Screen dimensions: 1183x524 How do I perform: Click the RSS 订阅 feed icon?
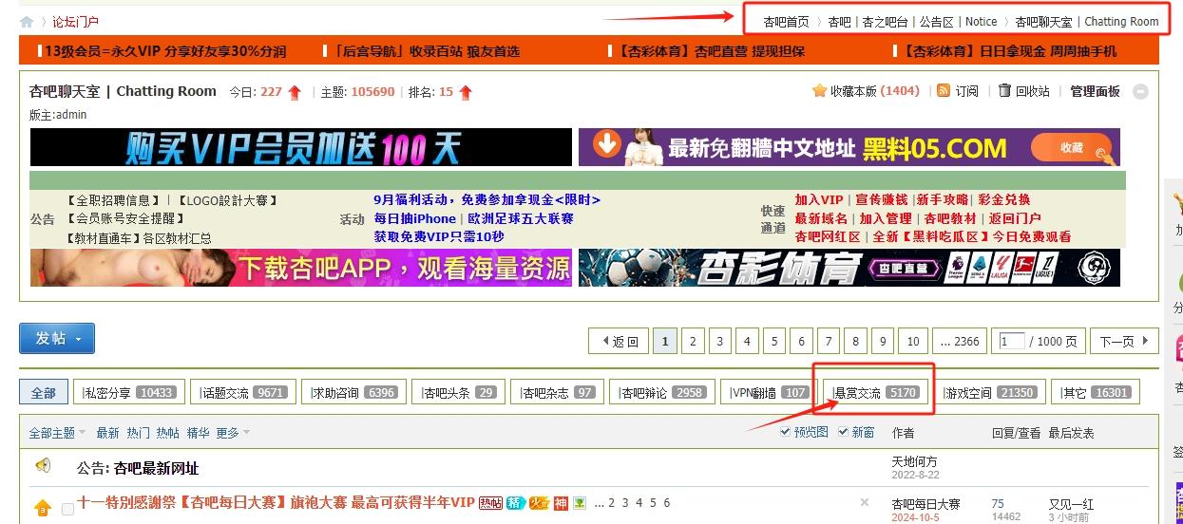944,91
